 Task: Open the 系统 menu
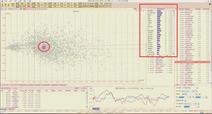[x=6, y=1]
